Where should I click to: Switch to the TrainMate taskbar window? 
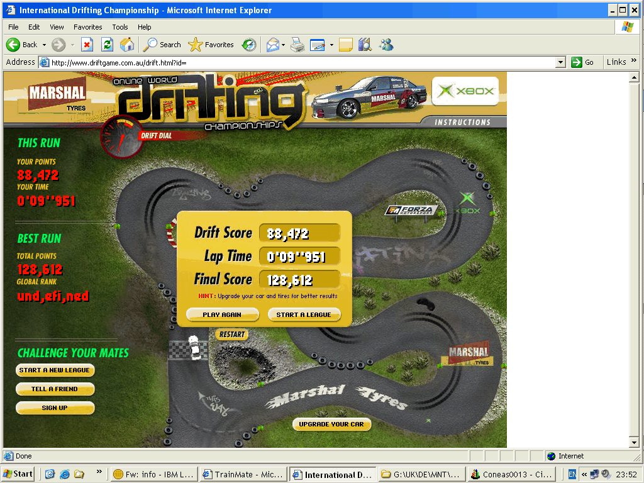(243, 474)
